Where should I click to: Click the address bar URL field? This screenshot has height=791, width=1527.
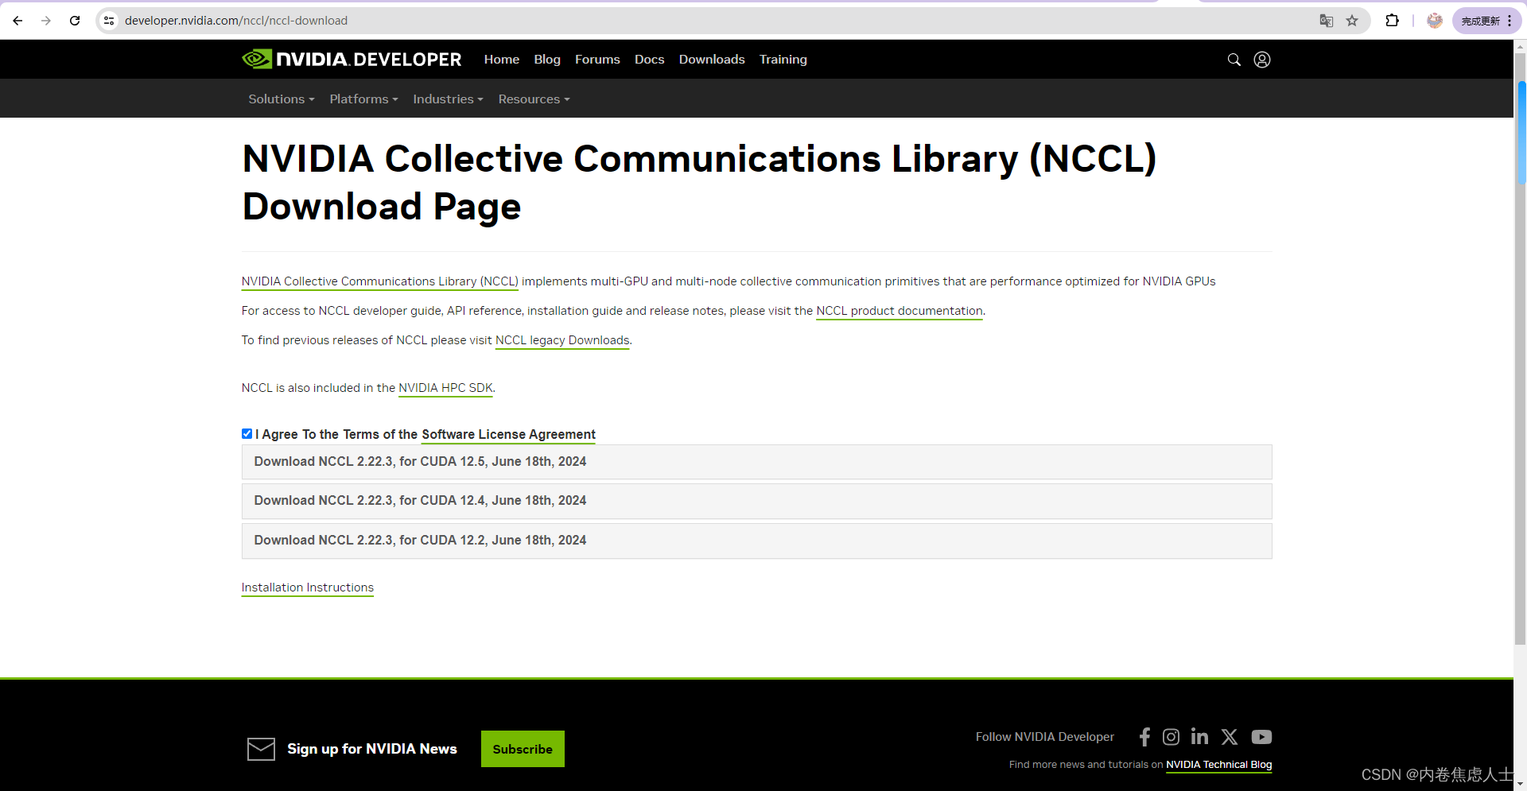235,21
